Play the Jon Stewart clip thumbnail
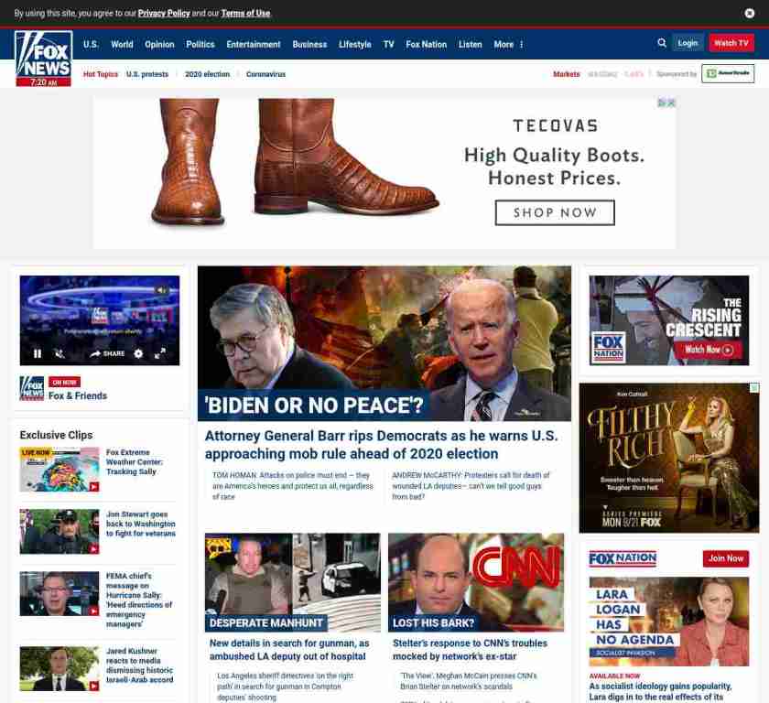Image resolution: width=769 pixels, height=703 pixels. (60, 531)
